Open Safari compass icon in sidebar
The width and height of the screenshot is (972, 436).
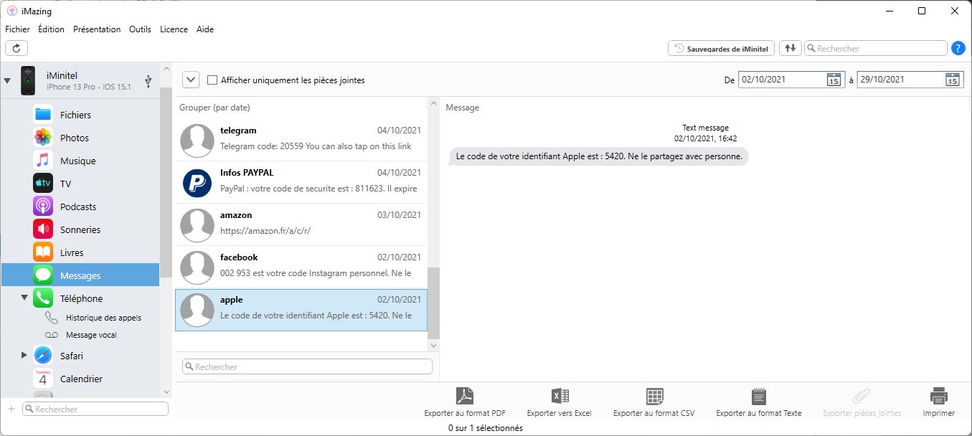point(43,356)
